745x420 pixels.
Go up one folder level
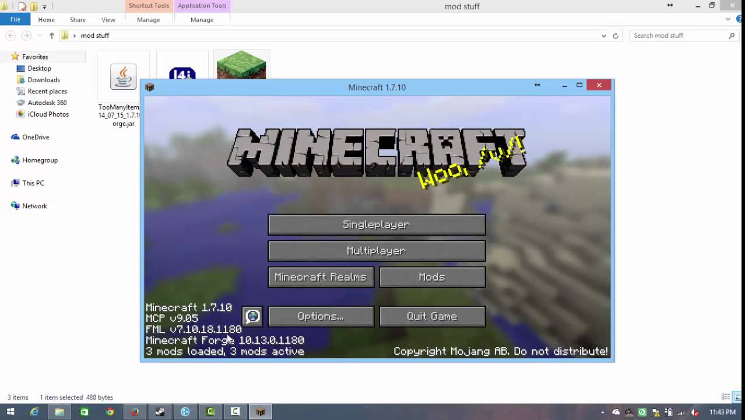(51, 36)
